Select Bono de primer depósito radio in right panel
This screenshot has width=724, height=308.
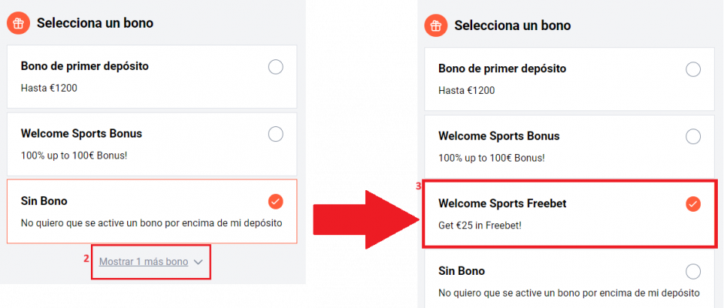693,70
